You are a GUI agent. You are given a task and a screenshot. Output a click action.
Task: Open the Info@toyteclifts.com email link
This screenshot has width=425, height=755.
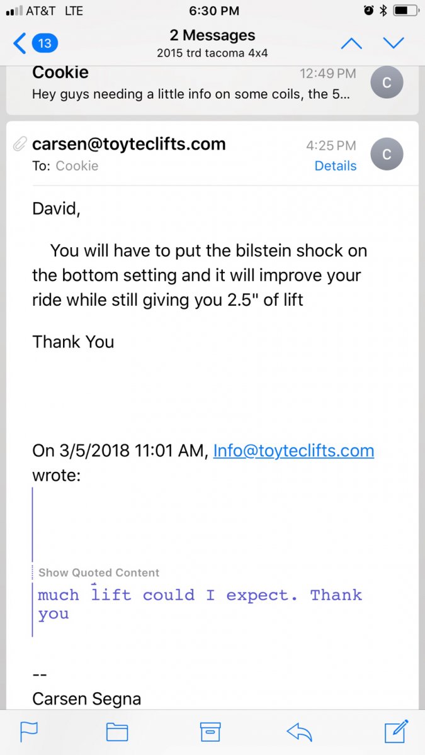pyautogui.click(x=294, y=450)
